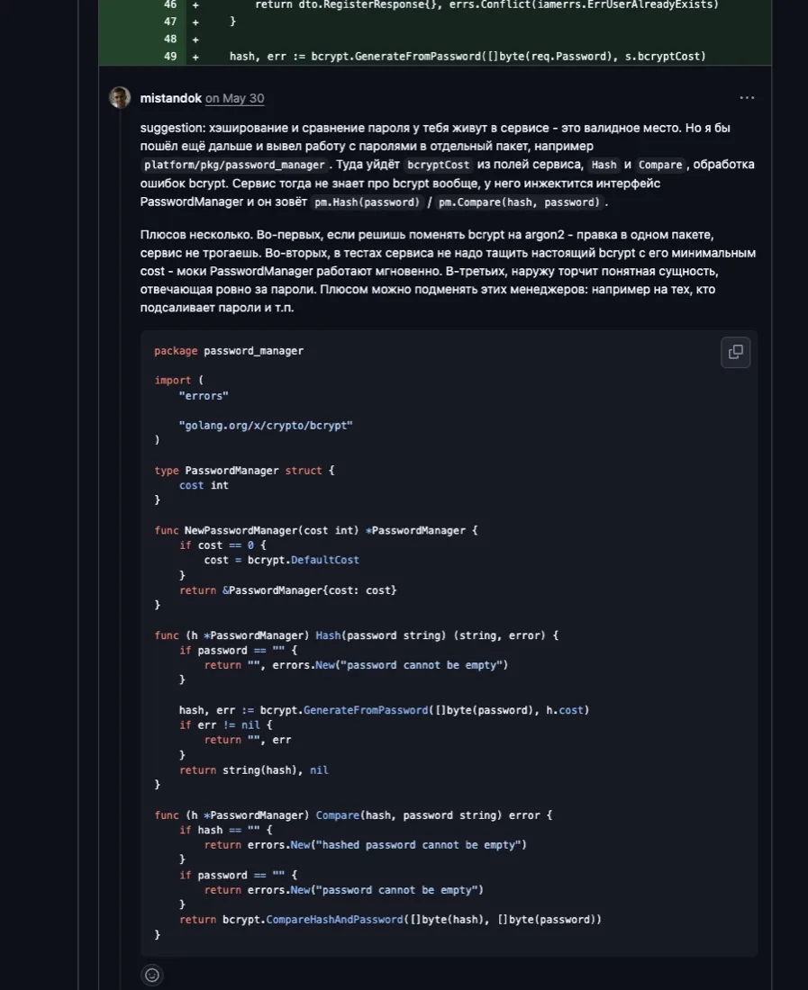This screenshot has width=808, height=990.
Task: Add an emoji reaction to the comment
Action: (x=152, y=975)
